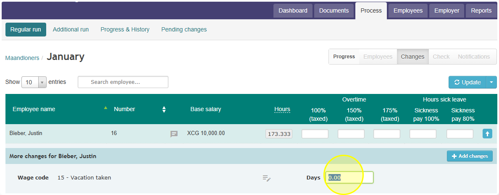Focus the Search employee field
This screenshot has height=195, width=499.
point(123,82)
